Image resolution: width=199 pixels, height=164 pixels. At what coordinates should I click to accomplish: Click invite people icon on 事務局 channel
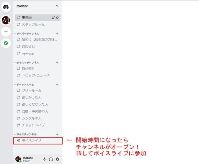(53, 18)
